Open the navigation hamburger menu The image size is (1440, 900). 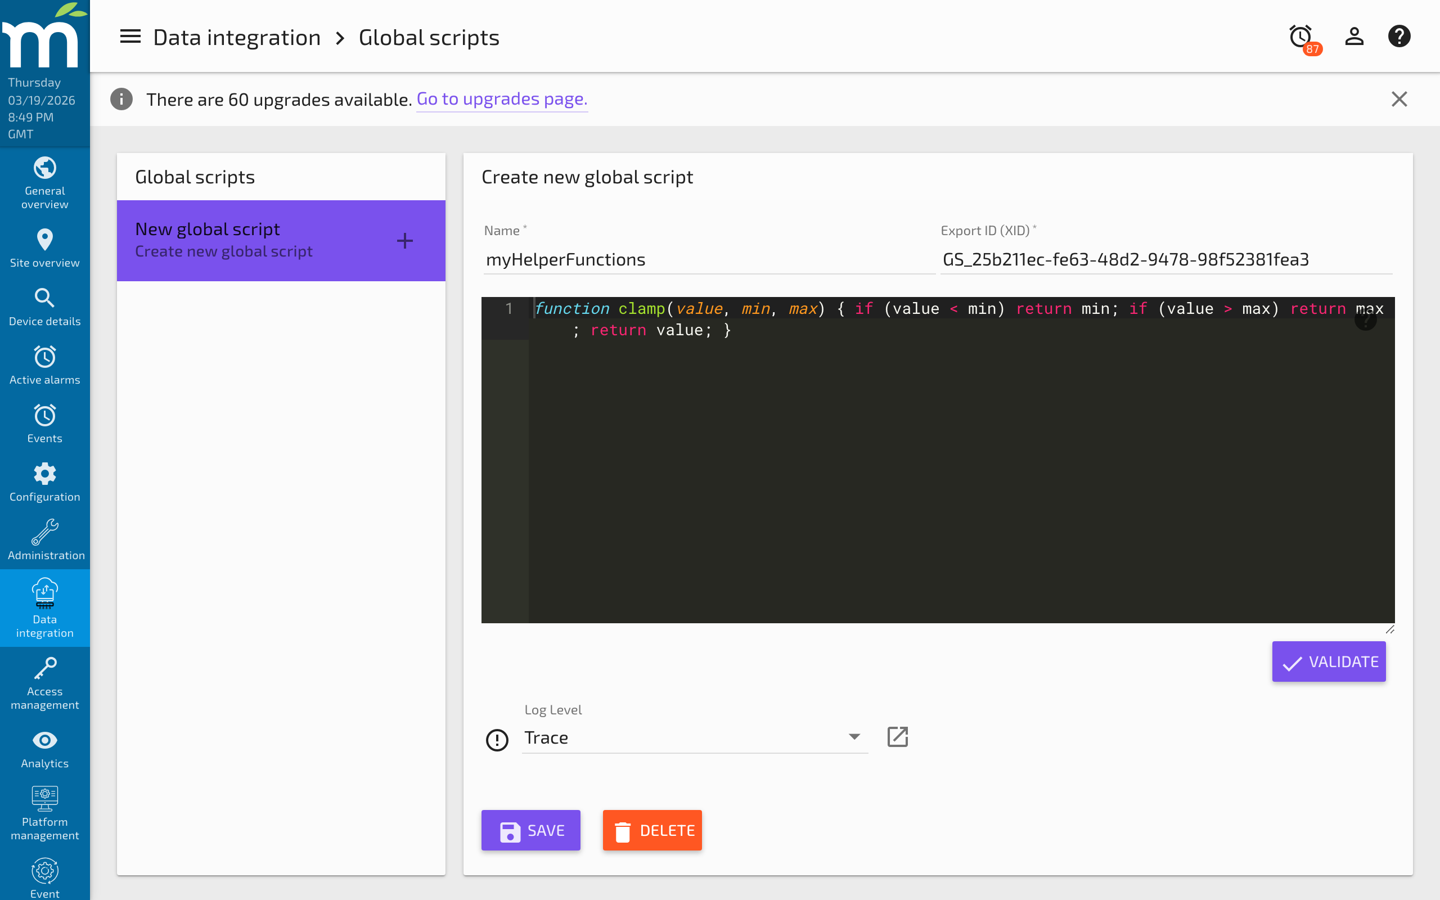(x=130, y=37)
